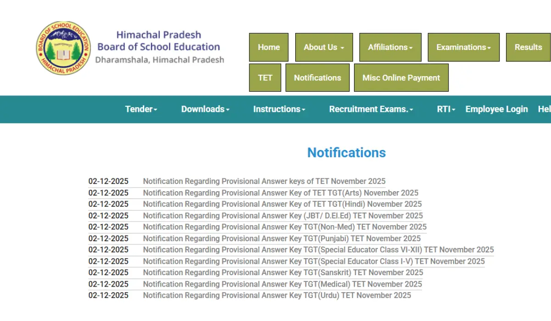This screenshot has width=551, height=321.
Task: Expand the About Us dropdown
Action: coord(324,47)
